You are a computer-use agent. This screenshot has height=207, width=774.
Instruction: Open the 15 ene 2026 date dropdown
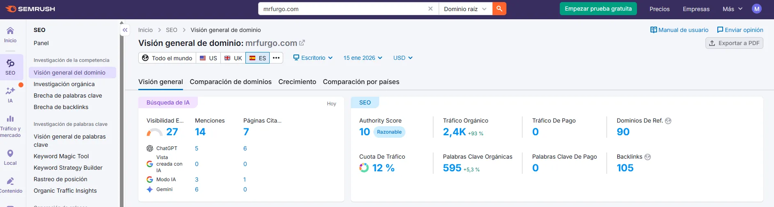[363, 58]
